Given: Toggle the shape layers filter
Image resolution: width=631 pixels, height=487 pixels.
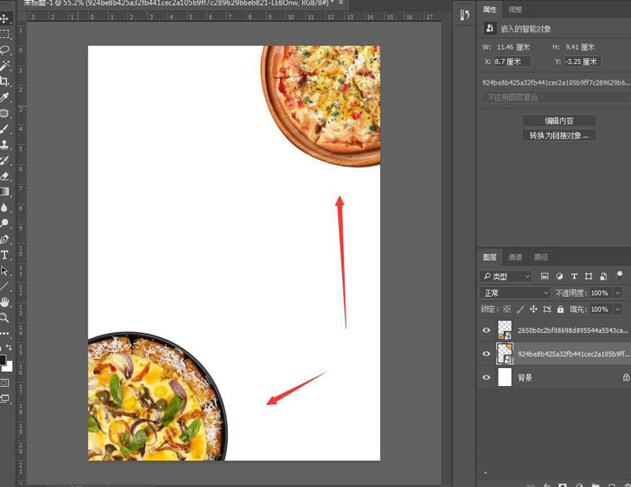Looking at the screenshot, I should tap(588, 276).
